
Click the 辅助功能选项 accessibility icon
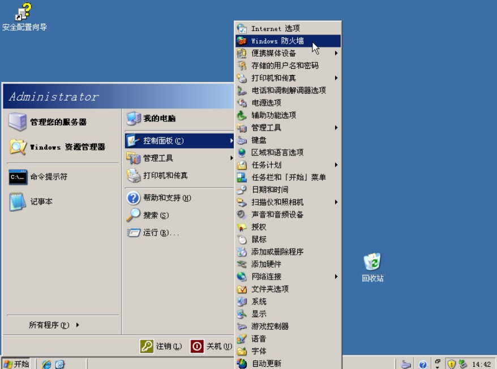(x=242, y=115)
